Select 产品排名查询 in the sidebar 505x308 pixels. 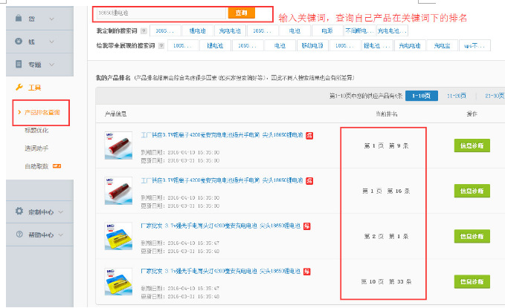pos(42,113)
